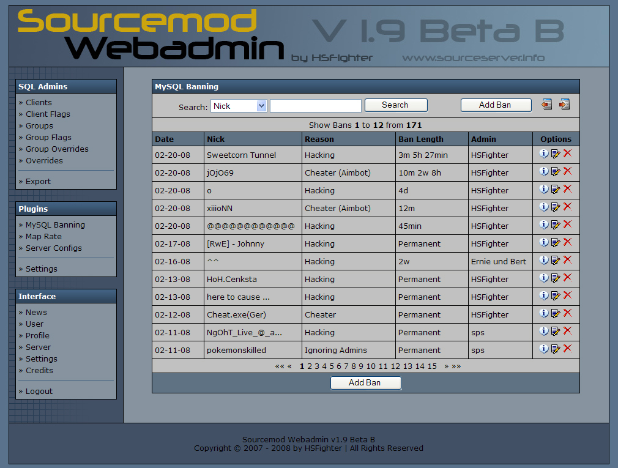Go to next page with » arrow
The height and width of the screenshot is (468, 618).
tap(447, 366)
